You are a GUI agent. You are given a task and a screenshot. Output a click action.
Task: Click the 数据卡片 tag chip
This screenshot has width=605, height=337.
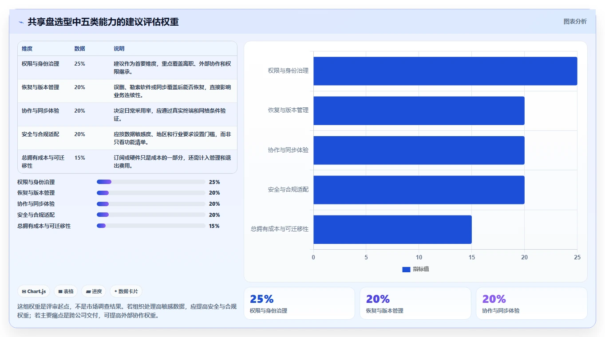coord(126,291)
